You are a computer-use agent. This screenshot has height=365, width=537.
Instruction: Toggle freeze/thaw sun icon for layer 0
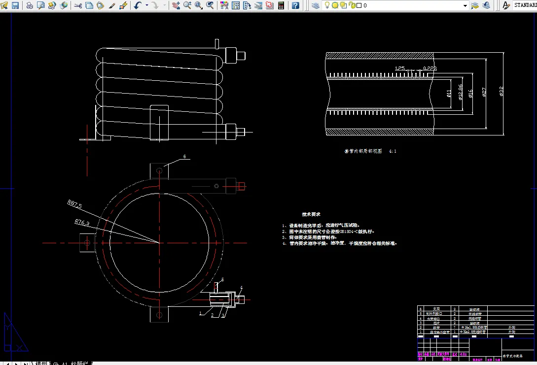point(335,5)
